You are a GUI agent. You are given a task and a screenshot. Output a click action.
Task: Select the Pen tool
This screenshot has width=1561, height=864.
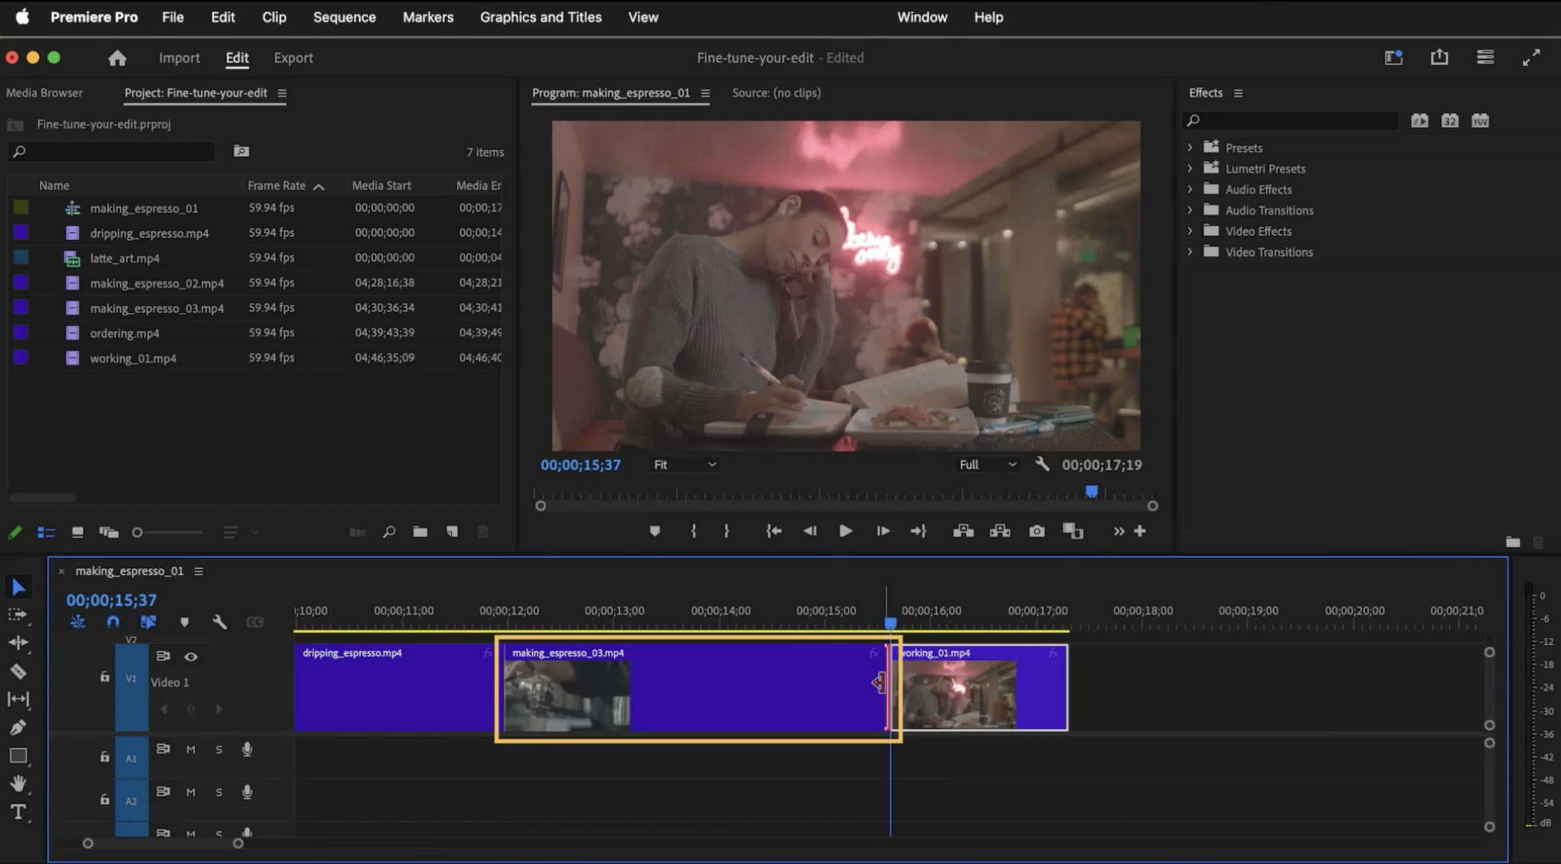coord(18,727)
